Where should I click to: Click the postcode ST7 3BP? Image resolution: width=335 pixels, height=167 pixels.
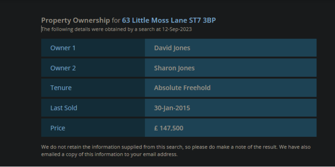coord(202,20)
